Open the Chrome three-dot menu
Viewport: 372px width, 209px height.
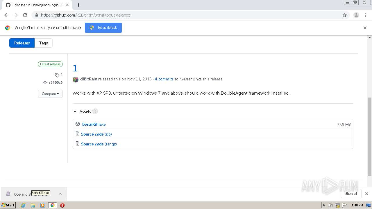(366, 15)
